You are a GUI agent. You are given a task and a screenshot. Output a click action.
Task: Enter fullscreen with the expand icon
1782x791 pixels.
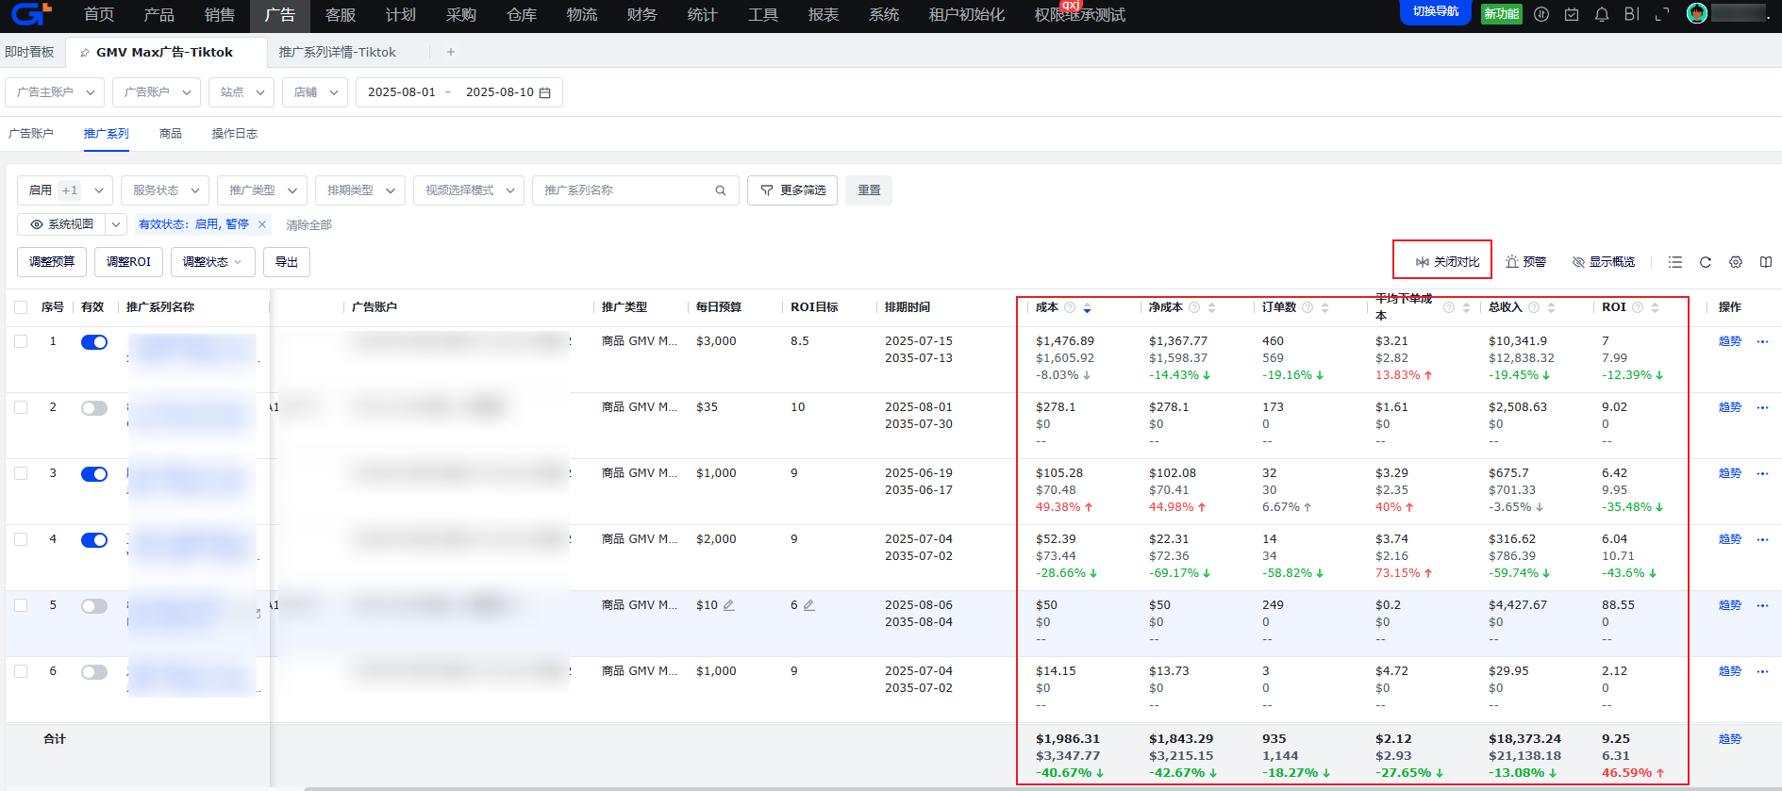click(1662, 14)
